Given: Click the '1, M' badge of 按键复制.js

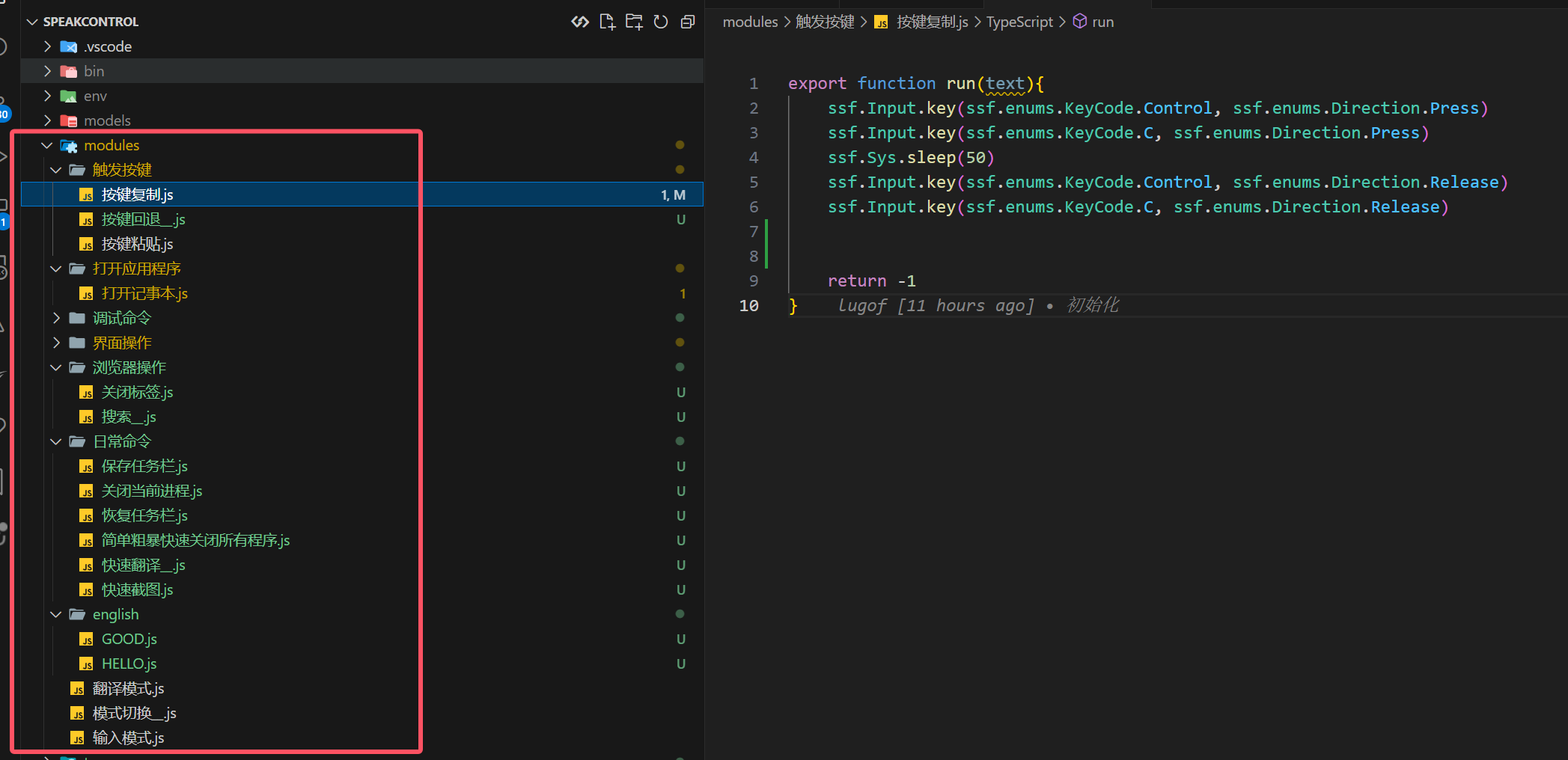Looking at the screenshot, I should (673, 194).
